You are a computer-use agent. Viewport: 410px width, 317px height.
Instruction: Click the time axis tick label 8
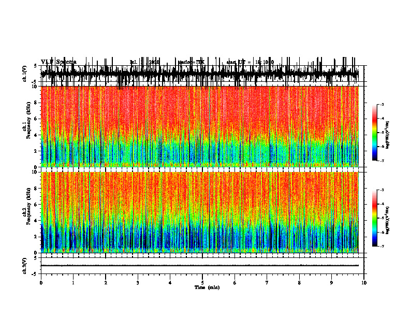299,283
